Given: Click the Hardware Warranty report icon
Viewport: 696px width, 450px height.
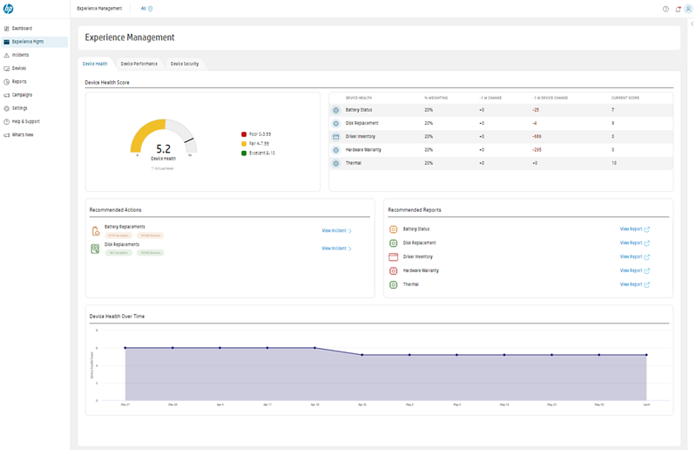Looking at the screenshot, I should pyautogui.click(x=393, y=271).
